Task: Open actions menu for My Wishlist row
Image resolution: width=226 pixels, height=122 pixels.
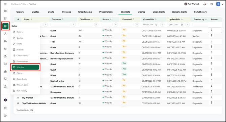Action: click(211, 97)
